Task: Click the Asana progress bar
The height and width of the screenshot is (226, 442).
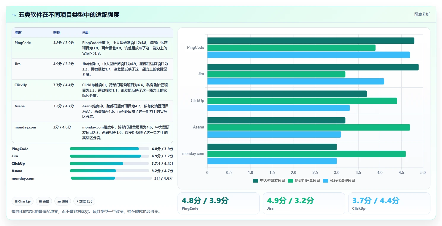Action: point(109,171)
